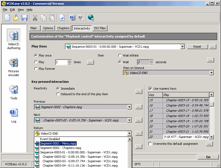
Task: Click the globe web icon in toolbar
Action: tap(91, 18)
